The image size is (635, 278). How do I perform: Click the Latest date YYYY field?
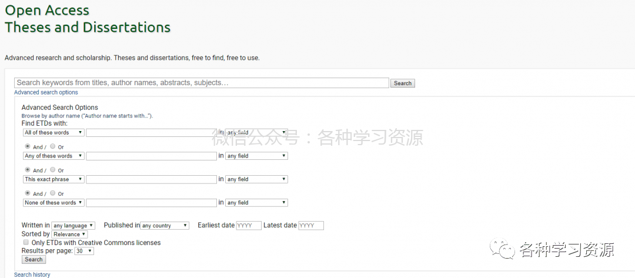311,226
